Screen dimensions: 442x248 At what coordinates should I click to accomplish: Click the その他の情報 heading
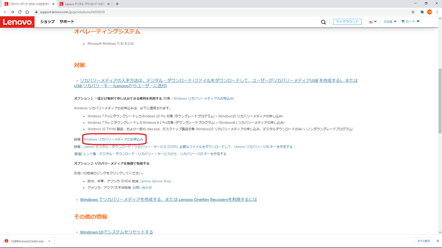91,217
